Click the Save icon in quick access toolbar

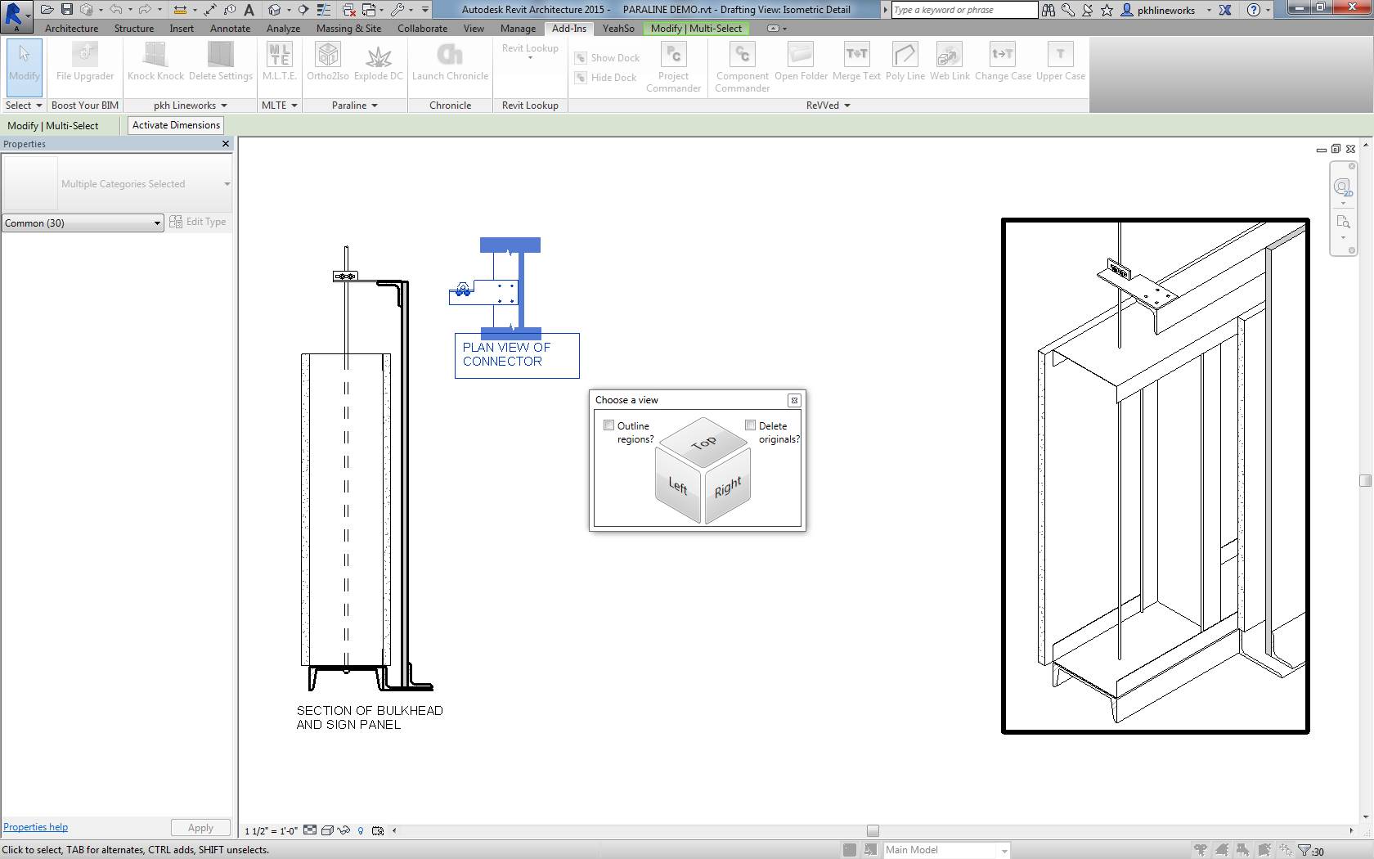point(67,10)
